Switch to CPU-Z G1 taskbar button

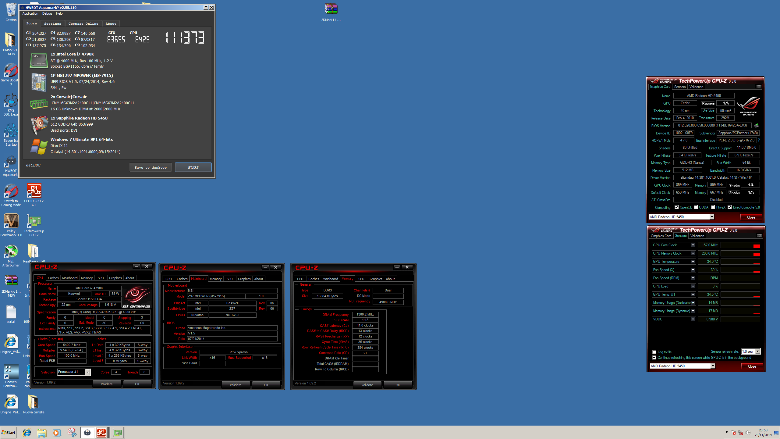(102, 432)
